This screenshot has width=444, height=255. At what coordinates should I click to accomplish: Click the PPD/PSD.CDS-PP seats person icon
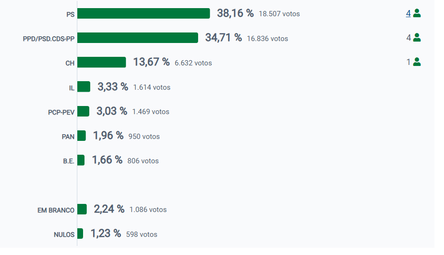[x=417, y=37]
